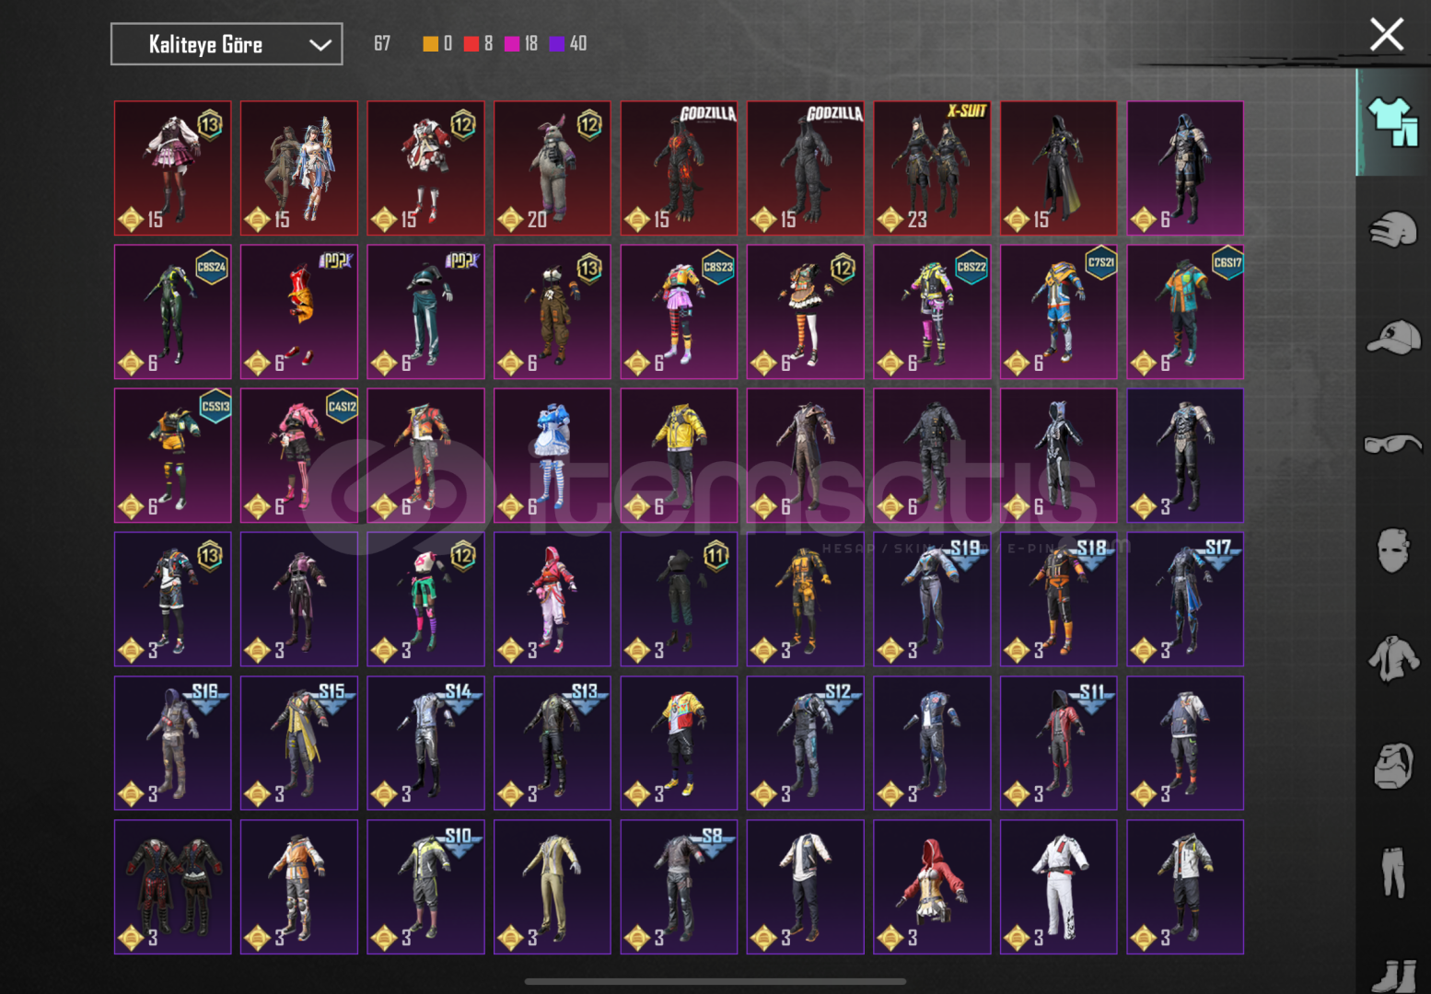Select the C8S24 green armored outfit
The image size is (1431, 994).
pos(172,311)
